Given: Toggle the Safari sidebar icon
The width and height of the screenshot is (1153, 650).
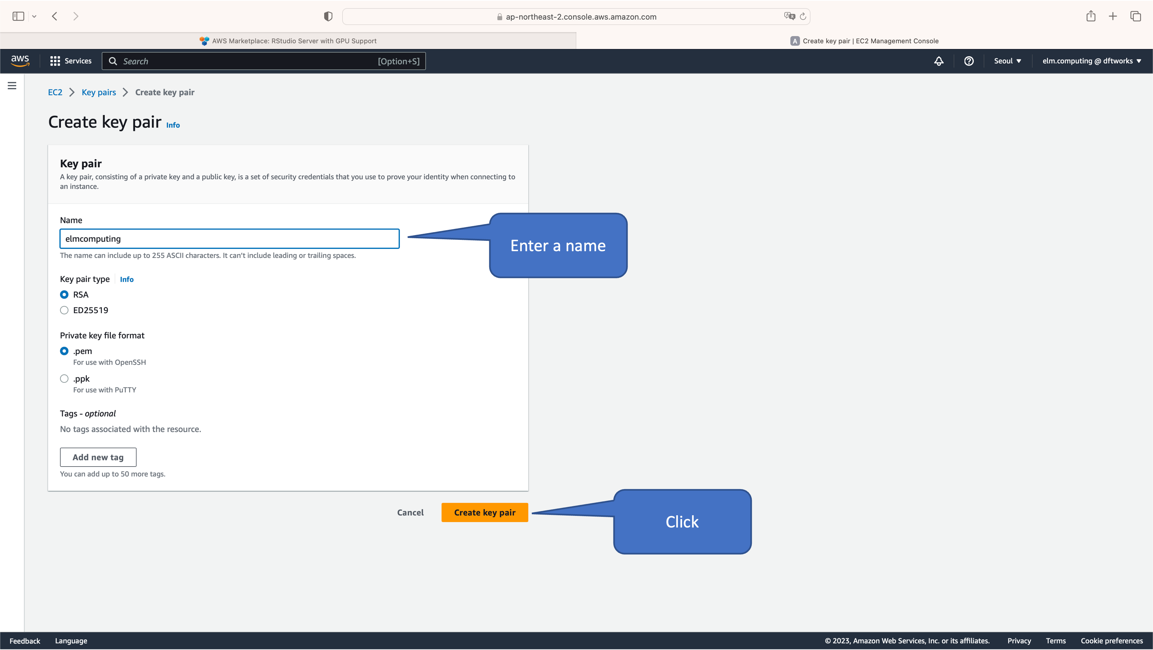Looking at the screenshot, I should [18, 16].
